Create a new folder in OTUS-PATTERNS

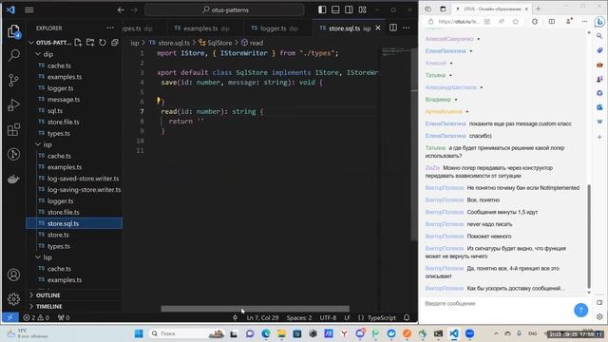click(90, 42)
